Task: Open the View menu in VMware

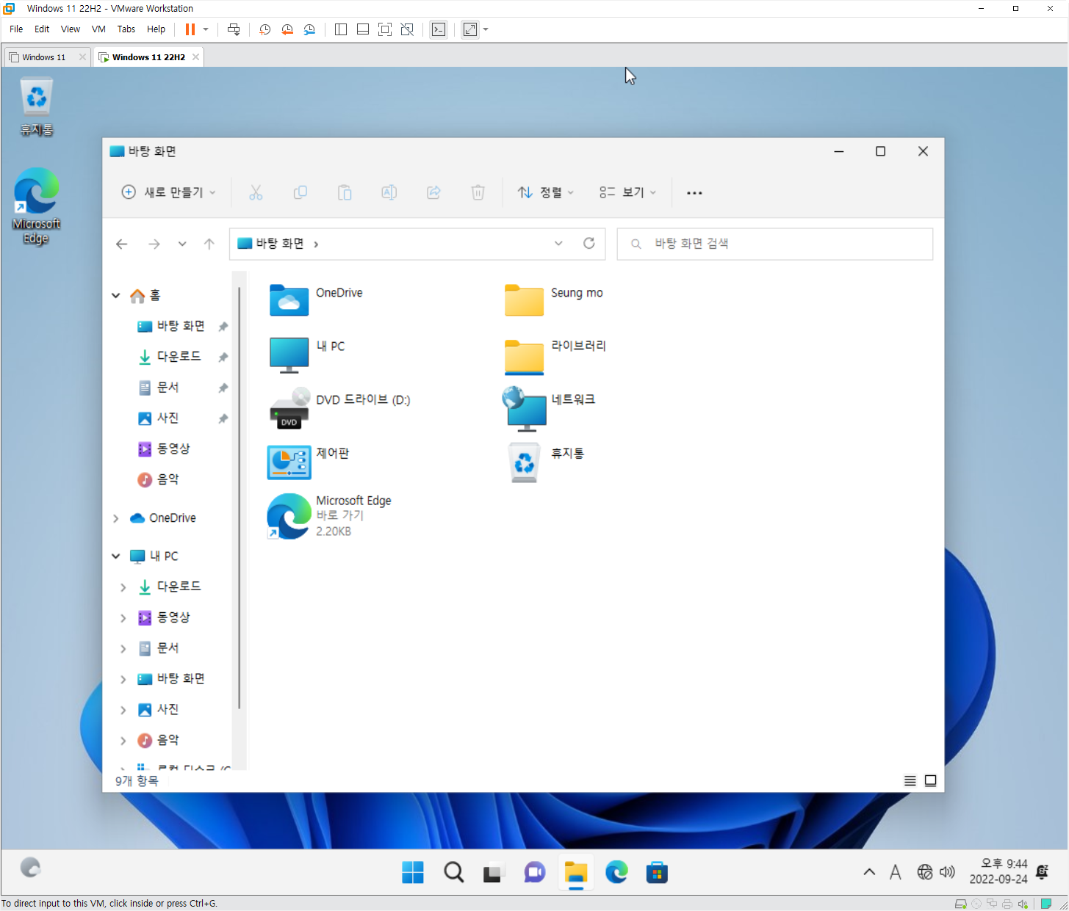Action: pyautogui.click(x=71, y=29)
